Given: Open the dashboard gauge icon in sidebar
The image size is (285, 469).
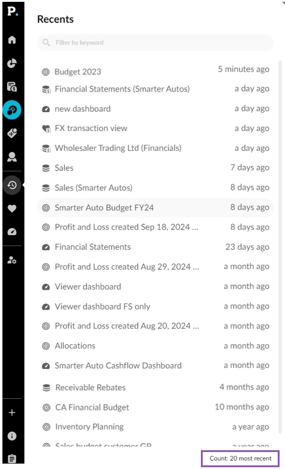Looking at the screenshot, I should coord(12,231).
